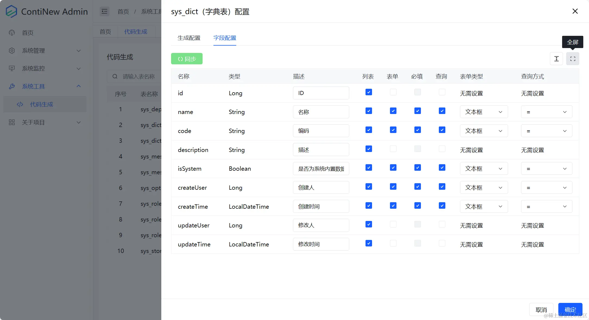Viewport: 589px width, 320px height.
Task: Uncheck the 列表 checkbox for id field
Action: (368, 92)
